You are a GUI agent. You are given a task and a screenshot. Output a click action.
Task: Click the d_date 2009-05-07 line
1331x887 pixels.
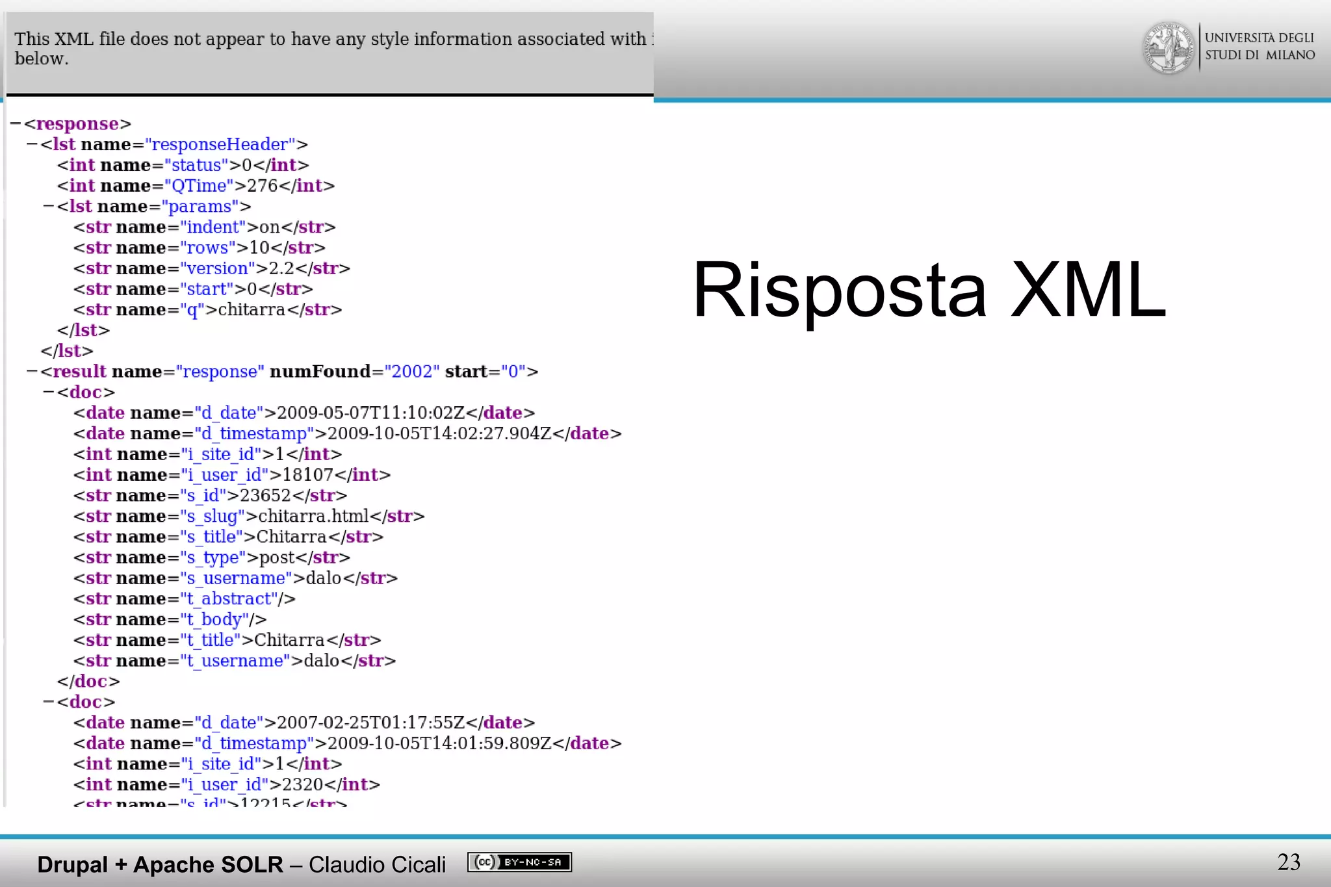(x=304, y=413)
